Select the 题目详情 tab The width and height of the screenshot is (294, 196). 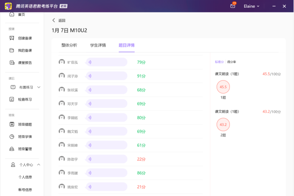coord(127,45)
